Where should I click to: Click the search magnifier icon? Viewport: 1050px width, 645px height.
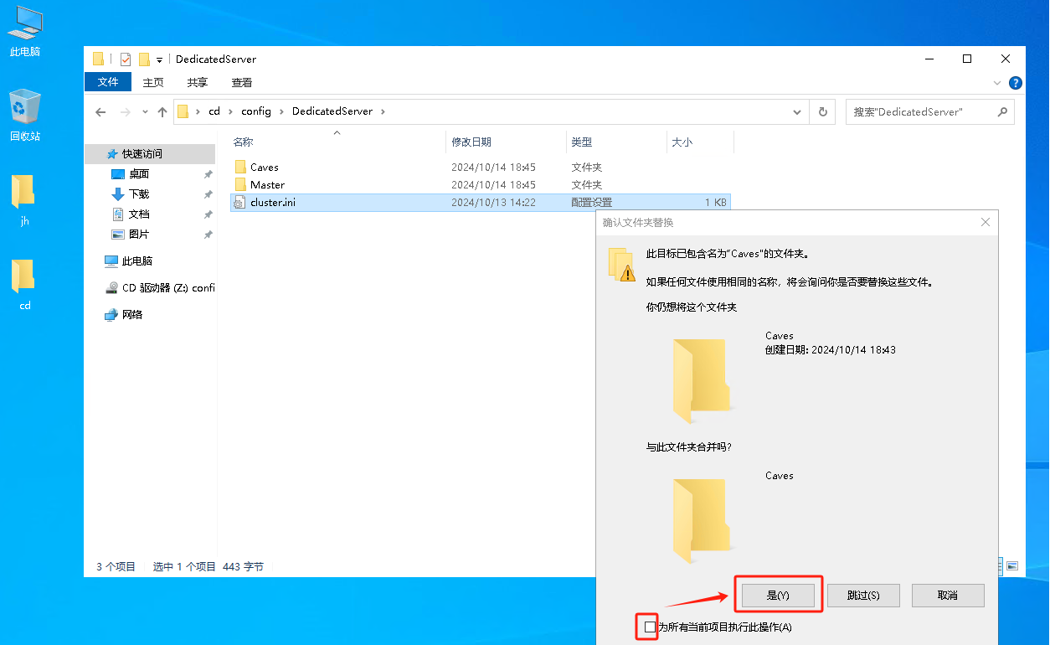1002,111
